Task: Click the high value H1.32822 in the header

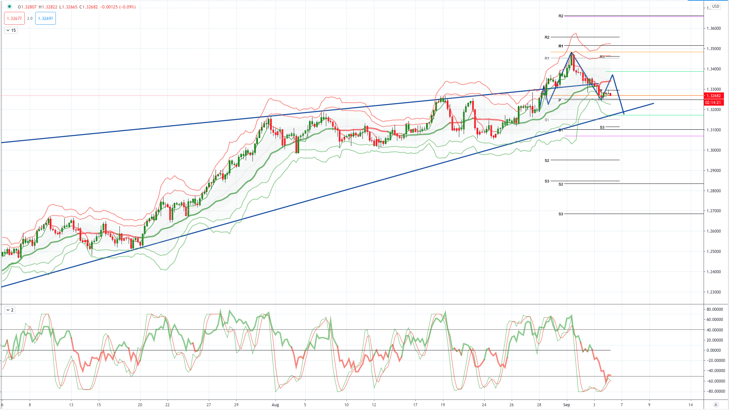Action: (x=48, y=7)
